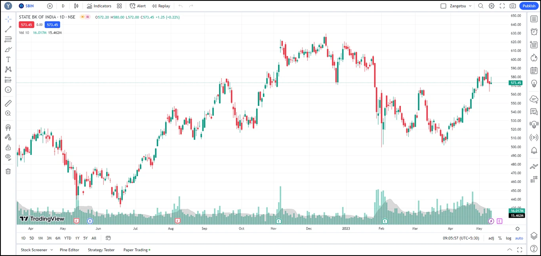Viewport: 541px width, 256px height.
Task: Open the Fibonacci retracement tools
Action: click(8, 39)
